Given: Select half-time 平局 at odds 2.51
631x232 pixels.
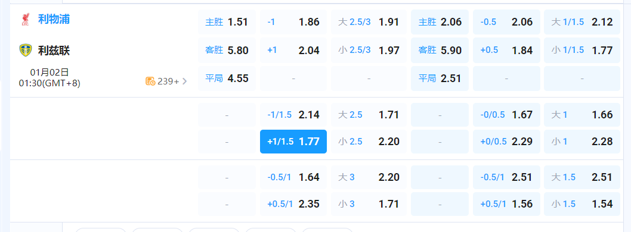Looking at the screenshot, I should (440, 79).
